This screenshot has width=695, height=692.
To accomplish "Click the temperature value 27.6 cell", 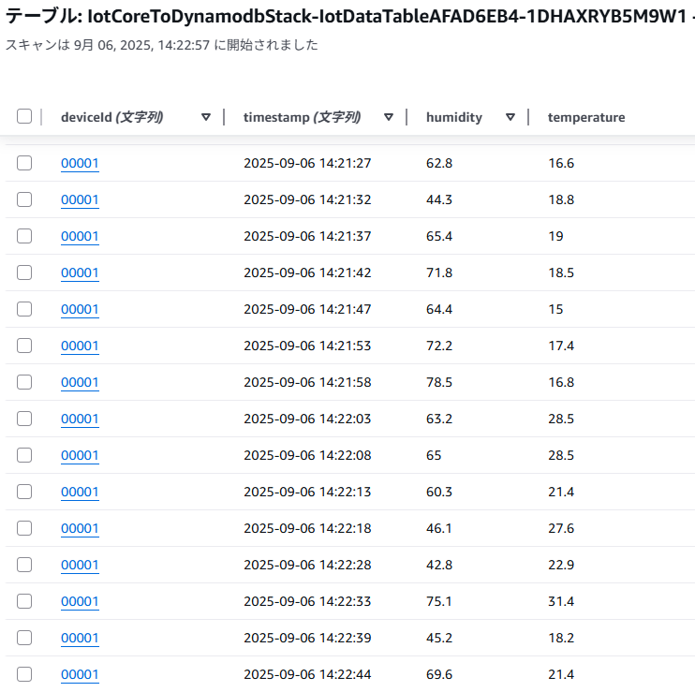I will [x=561, y=528].
